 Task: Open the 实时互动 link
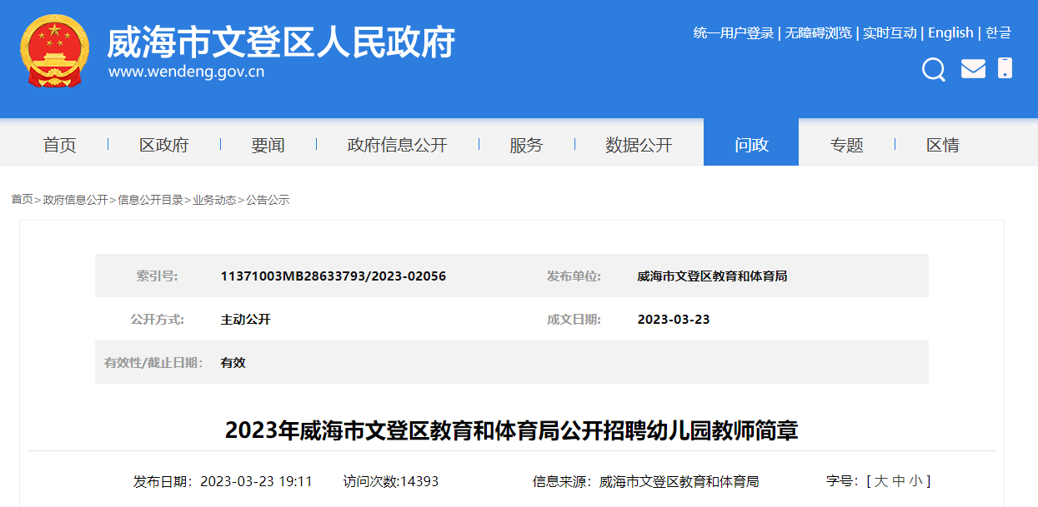click(x=890, y=33)
